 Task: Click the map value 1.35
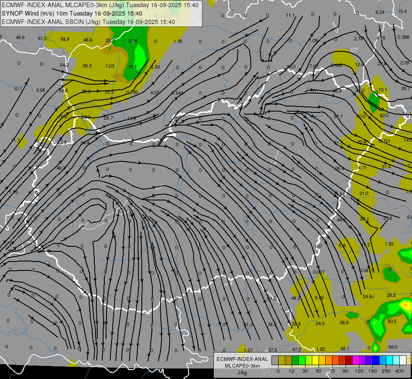178,41
